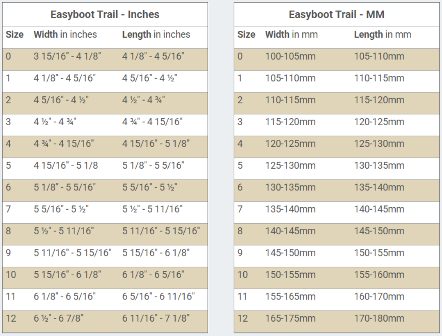The height and width of the screenshot is (336, 442).
Task: Select the "170-180mm" length cell
Action: click(x=379, y=318)
